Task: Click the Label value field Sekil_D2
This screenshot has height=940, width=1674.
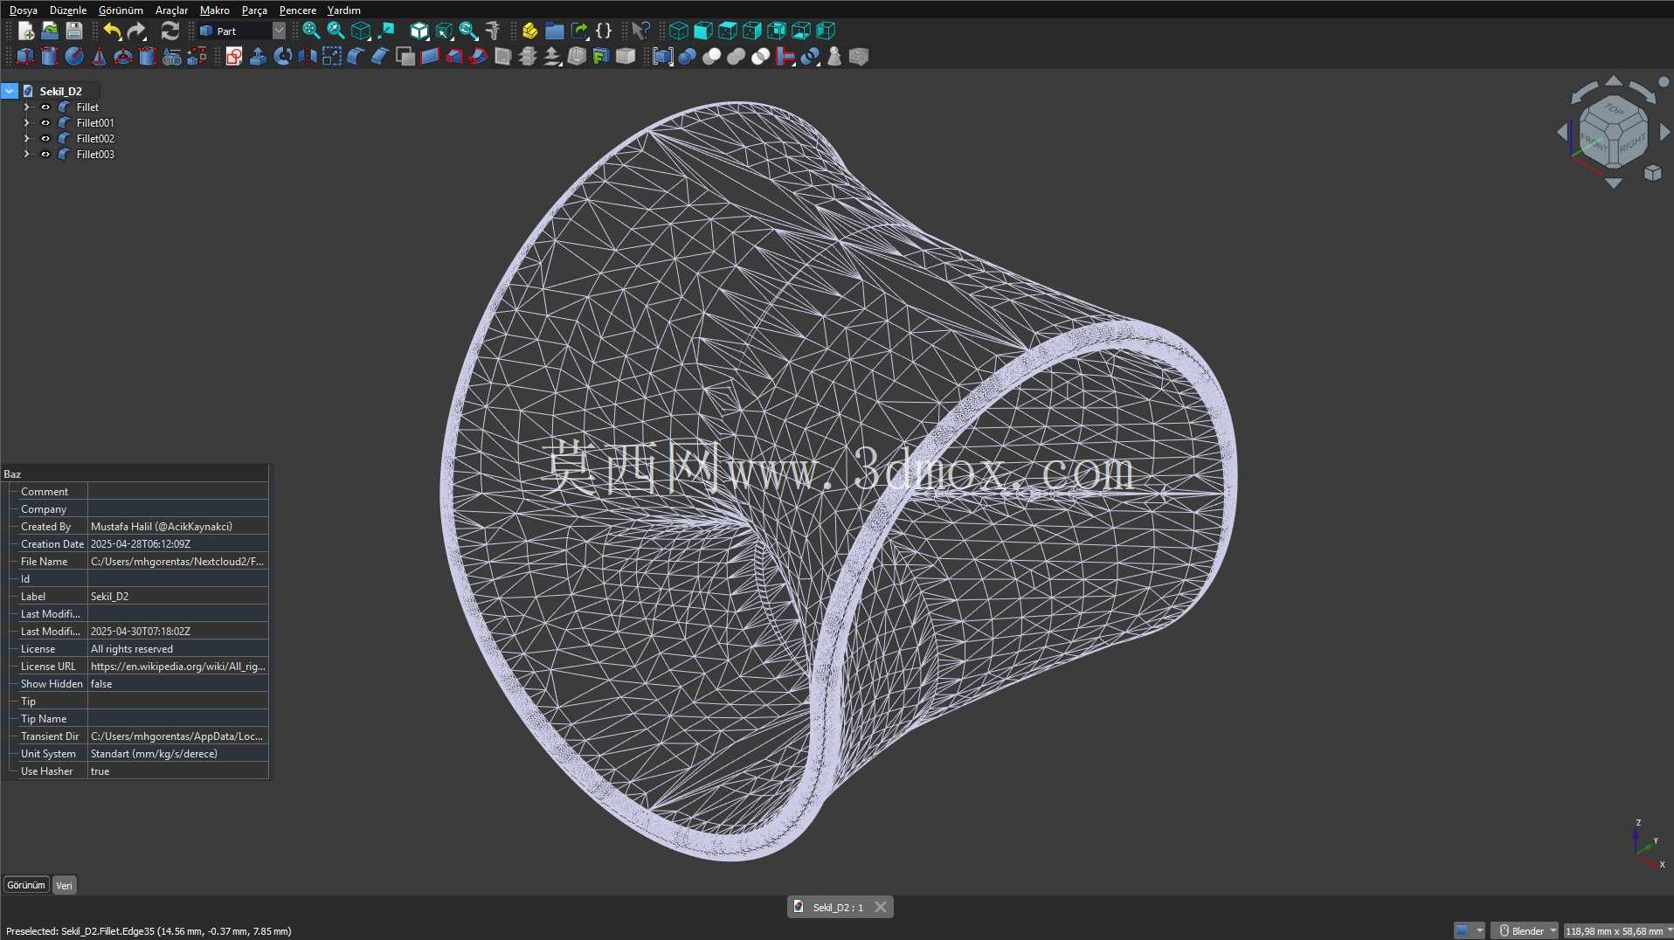Action: (177, 597)
